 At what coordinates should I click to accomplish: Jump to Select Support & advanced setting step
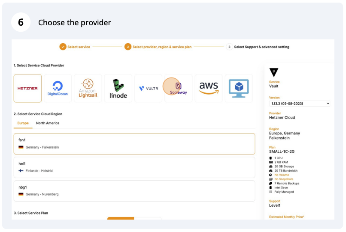point(261,47)
